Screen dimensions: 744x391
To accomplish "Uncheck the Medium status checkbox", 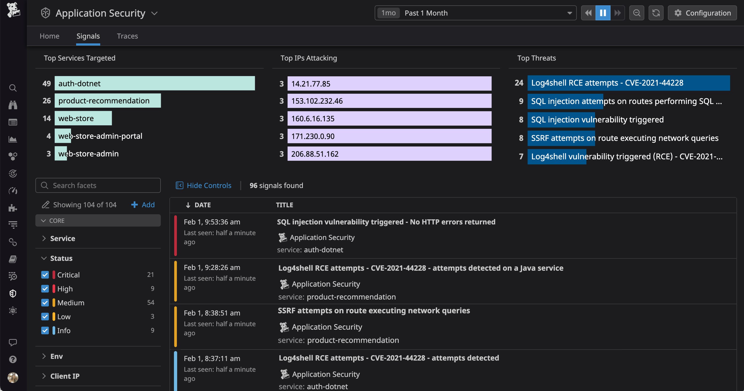I will (x=45, y=302).
